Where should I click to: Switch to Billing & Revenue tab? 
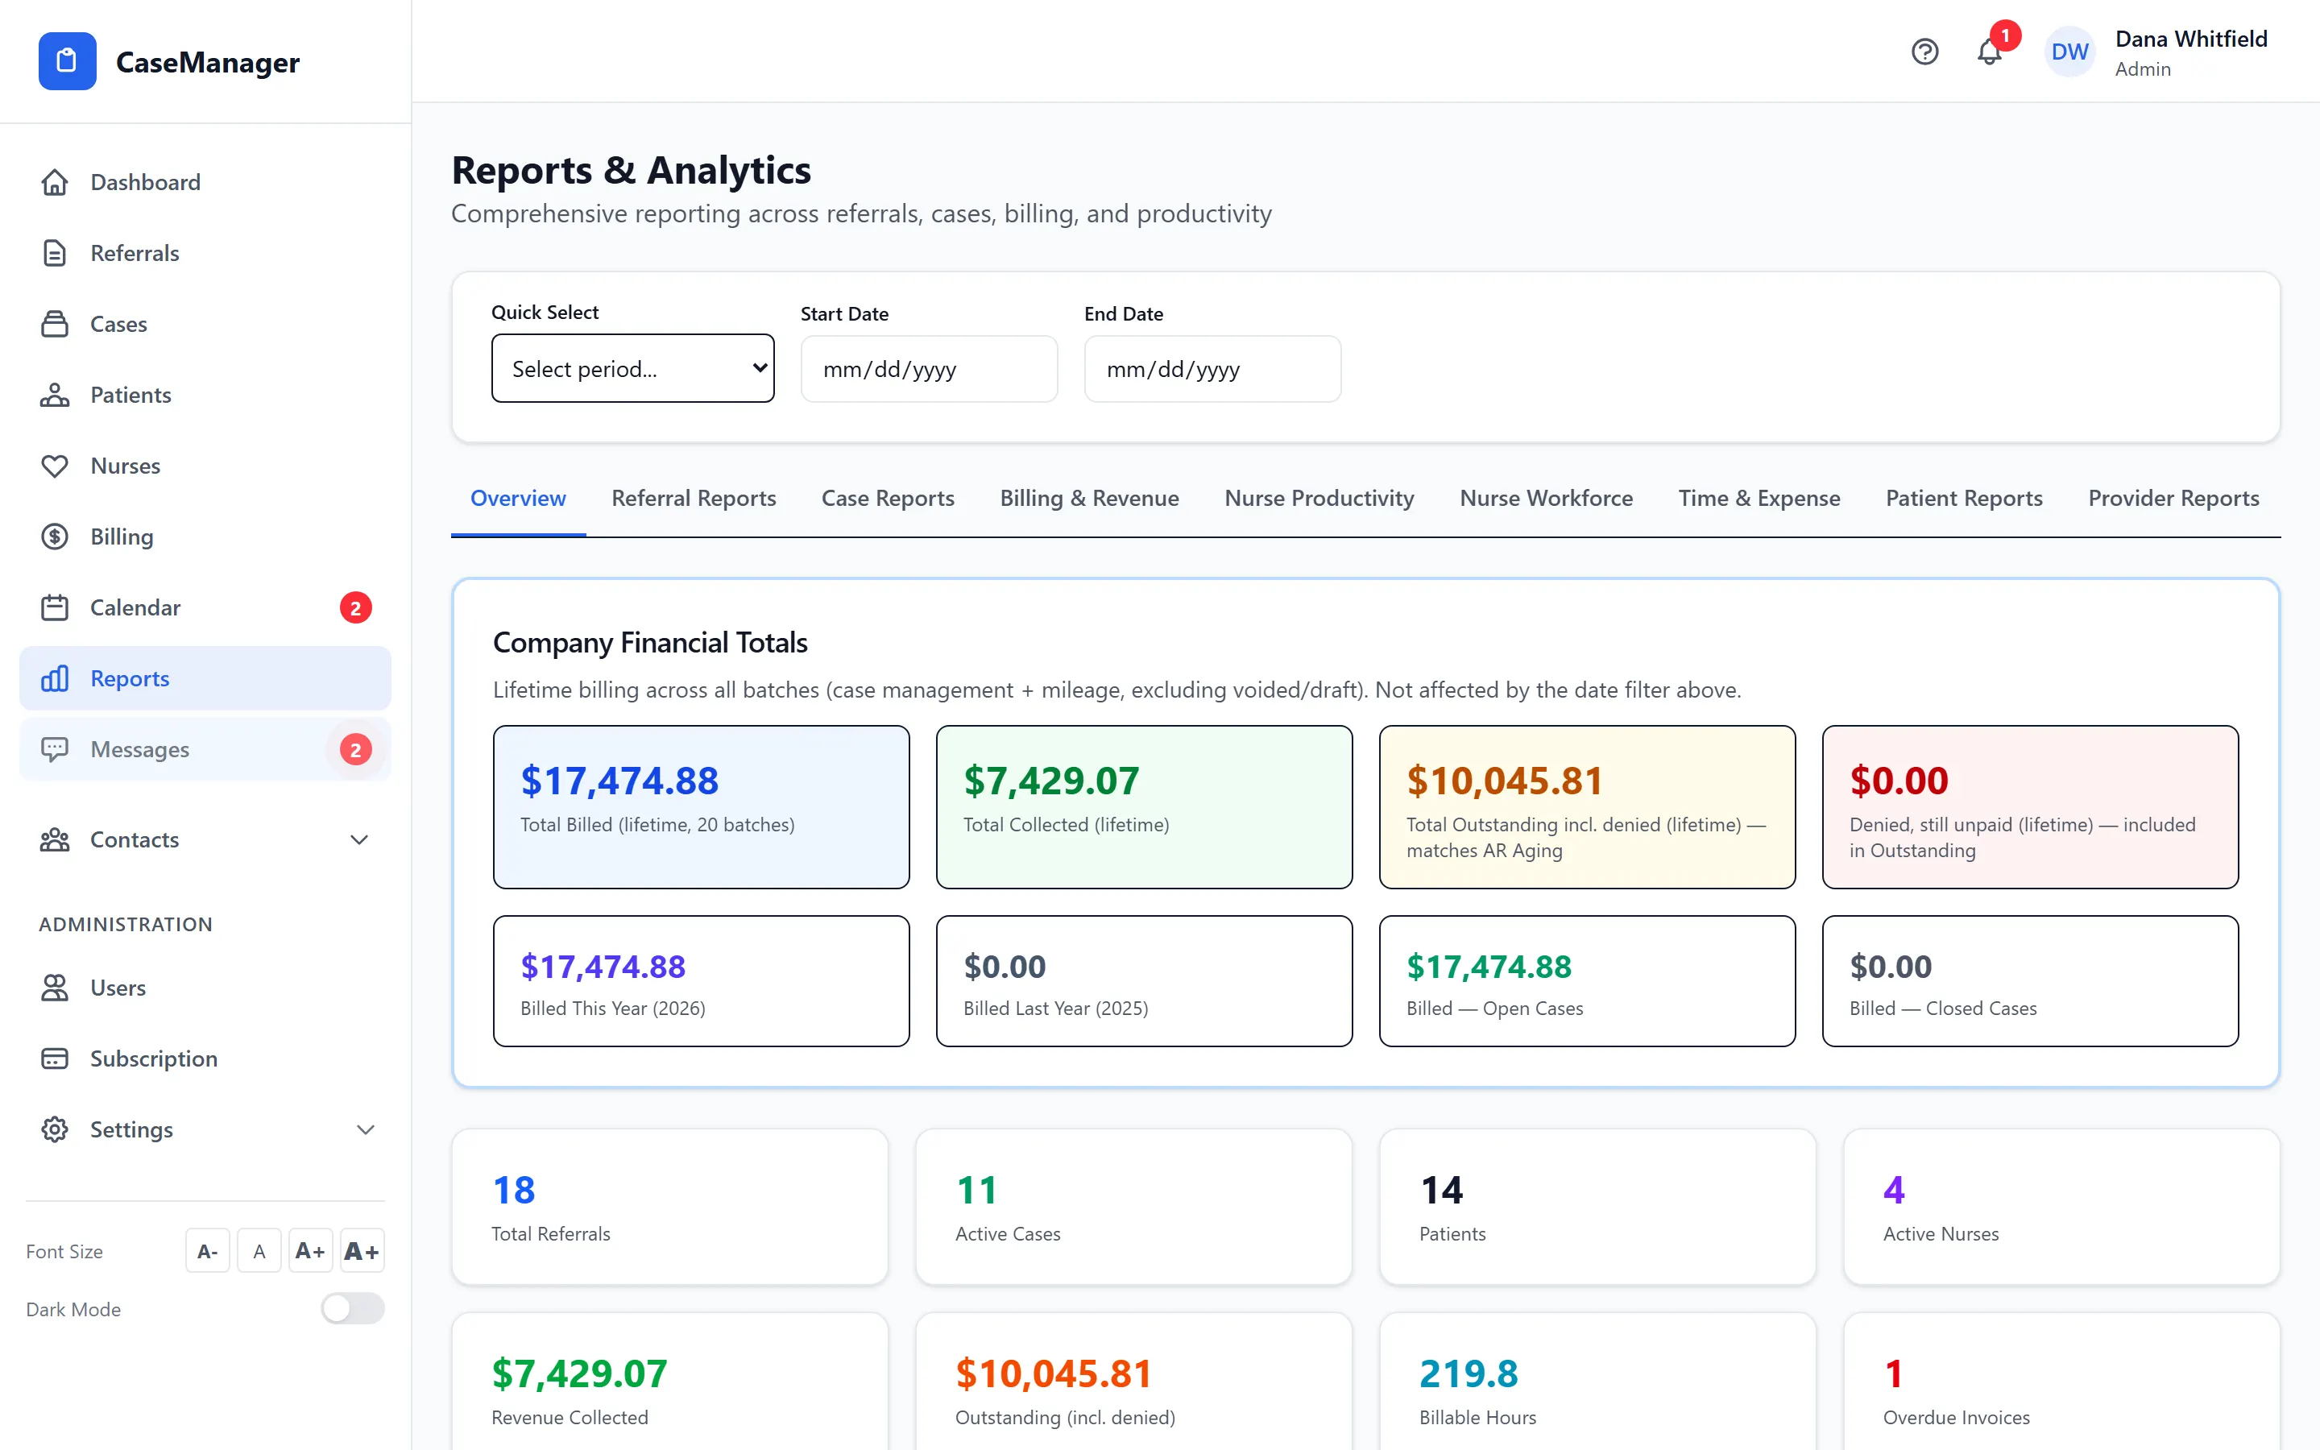(1089, 499)
